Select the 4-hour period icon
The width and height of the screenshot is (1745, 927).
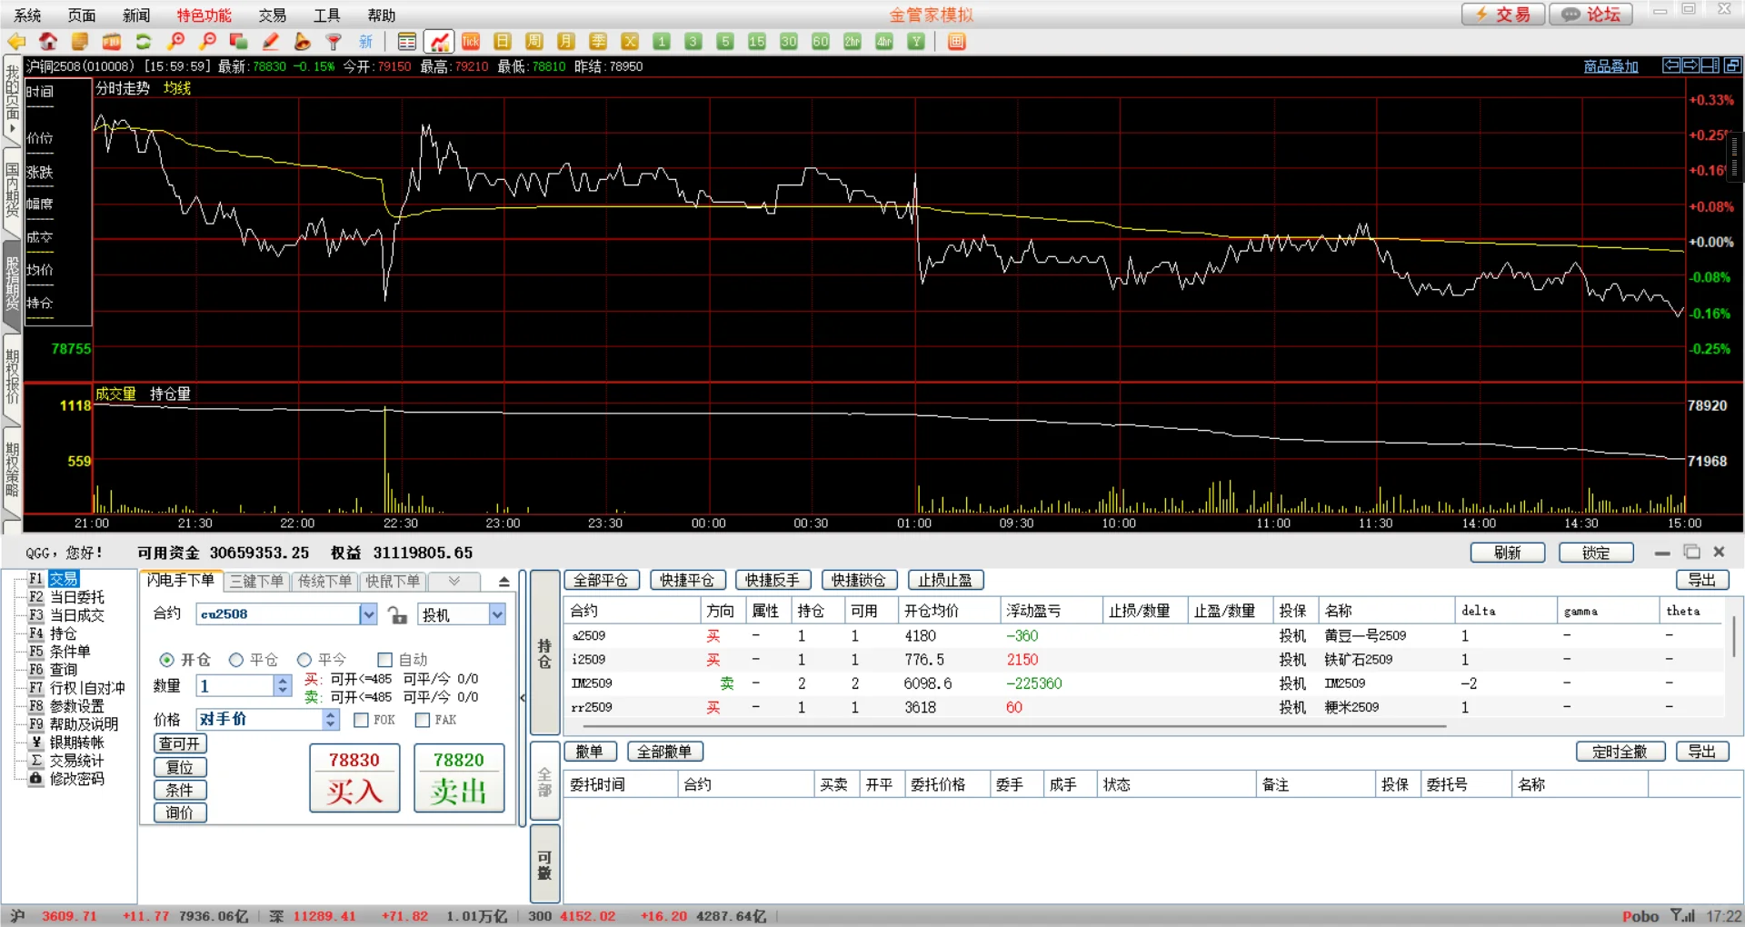pos(884,42)
